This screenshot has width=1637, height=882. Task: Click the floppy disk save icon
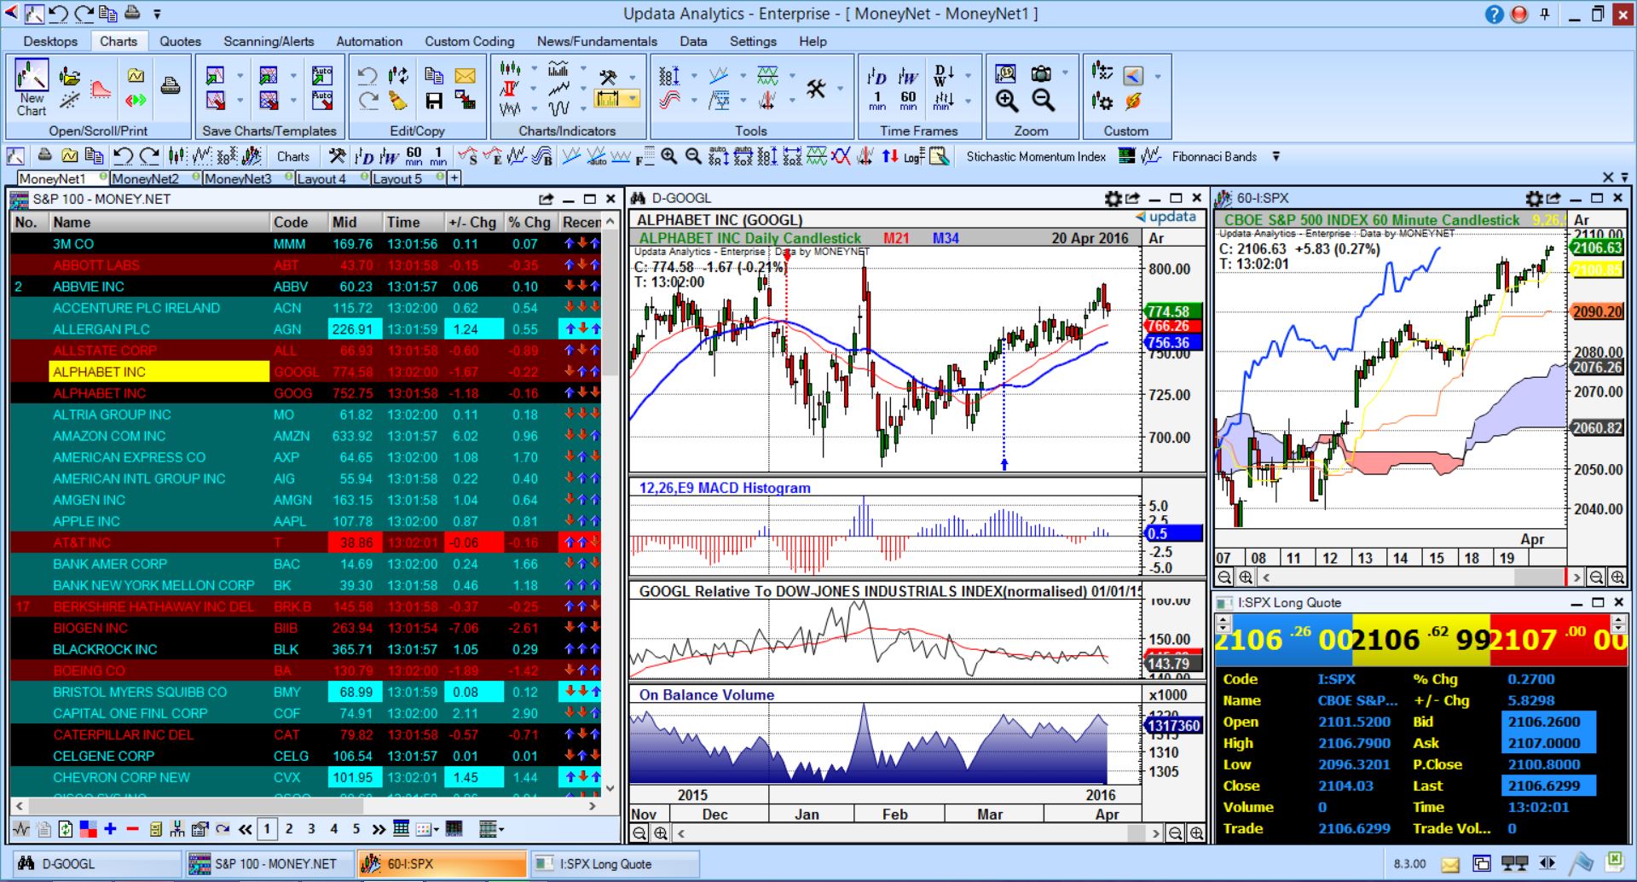[434, 101]
